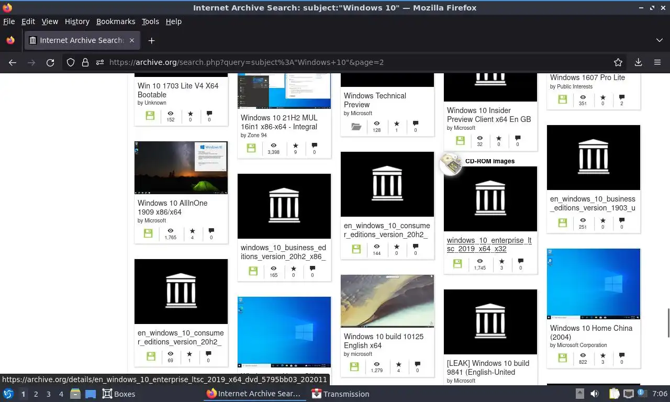This screenshot has width=670, height=402.
Task: Open a new tab with plus button
Action: pos(151,40)
